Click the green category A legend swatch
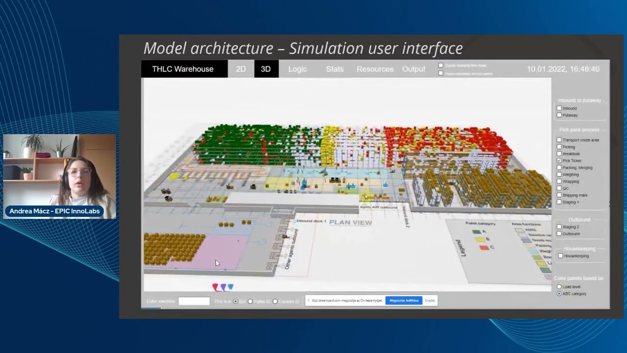 (x=477, y=231)
